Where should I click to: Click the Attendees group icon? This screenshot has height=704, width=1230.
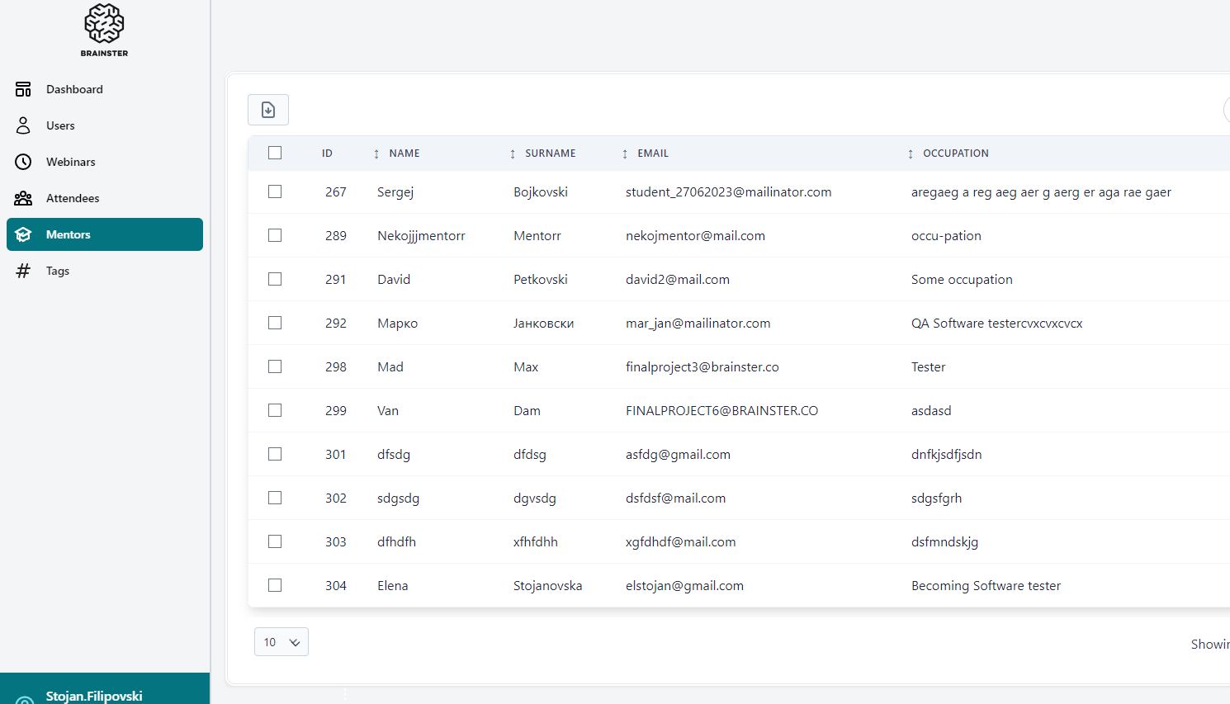point(23,198)
